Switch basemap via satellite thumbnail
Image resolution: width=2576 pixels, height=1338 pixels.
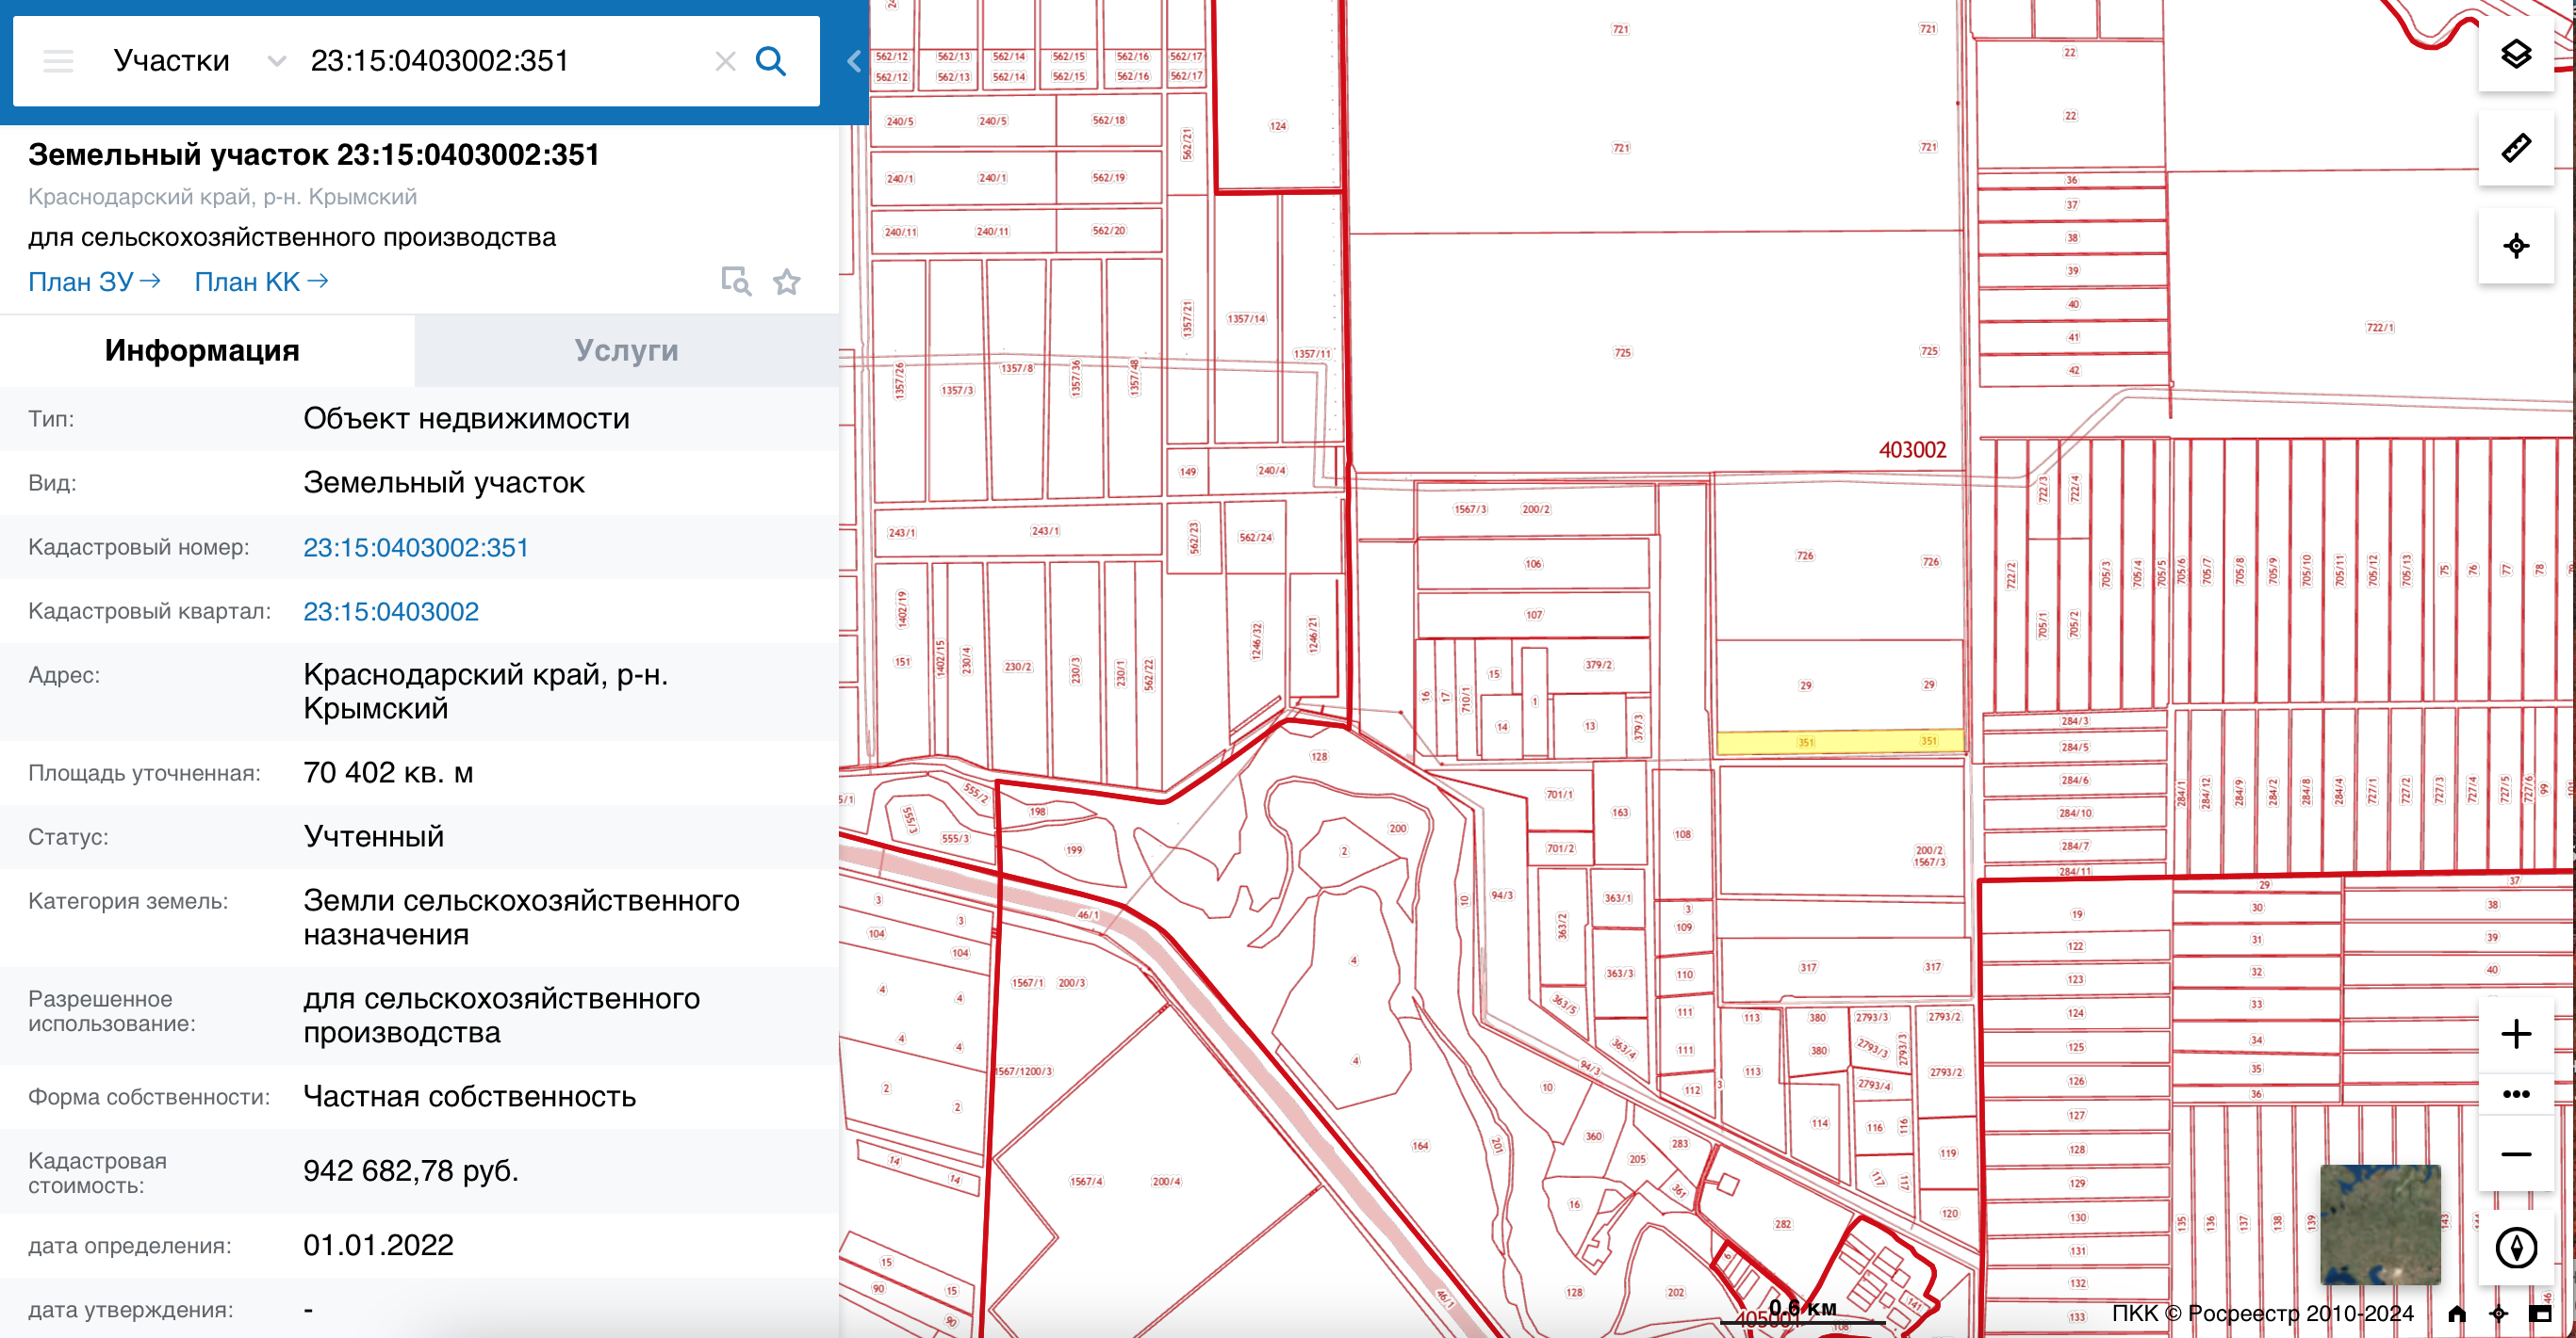tap(2379, 1223)
